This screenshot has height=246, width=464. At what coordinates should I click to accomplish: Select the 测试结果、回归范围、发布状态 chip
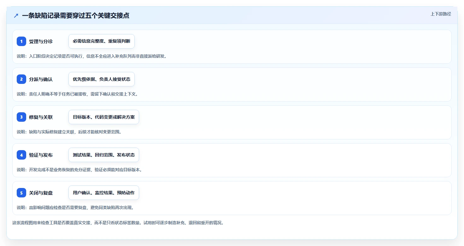(104, 155)
